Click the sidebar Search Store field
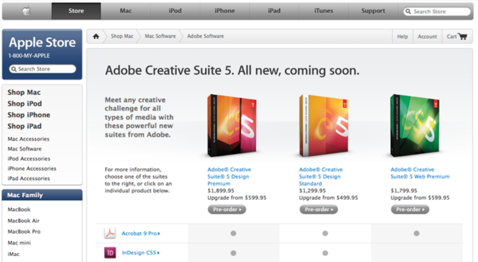The image size is (478, 262). pos(43,69)
